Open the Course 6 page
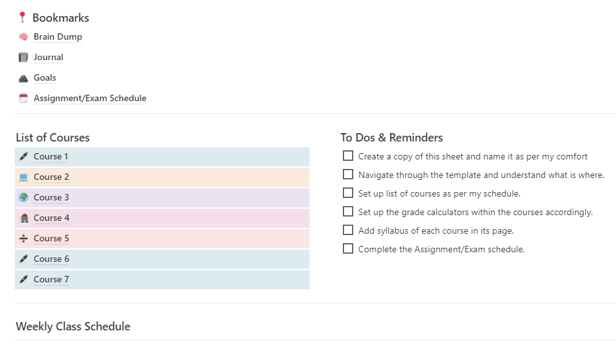This screenshot has height=347, width=616. click(x=51, y=259)
